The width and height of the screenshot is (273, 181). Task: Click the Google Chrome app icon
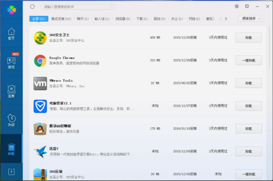40,61
